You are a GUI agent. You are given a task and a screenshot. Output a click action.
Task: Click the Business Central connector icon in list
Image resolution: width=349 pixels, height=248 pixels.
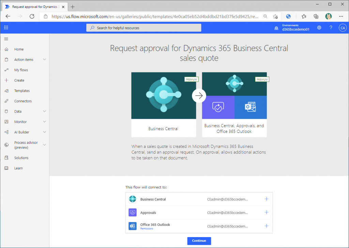pos(133,199)
